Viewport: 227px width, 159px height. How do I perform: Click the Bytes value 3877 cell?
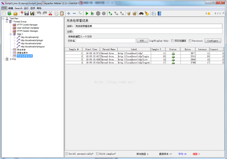click(x=188, y=53)
